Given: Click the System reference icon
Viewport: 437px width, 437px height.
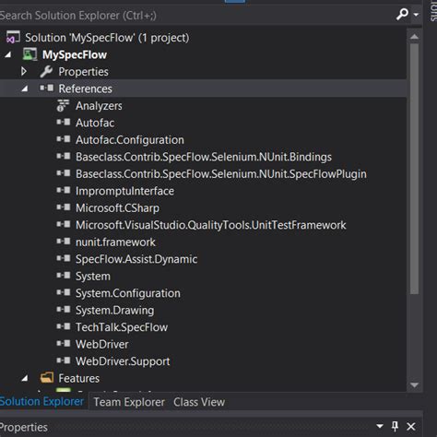Looking at the screenshot, I should tap(64, 276).
